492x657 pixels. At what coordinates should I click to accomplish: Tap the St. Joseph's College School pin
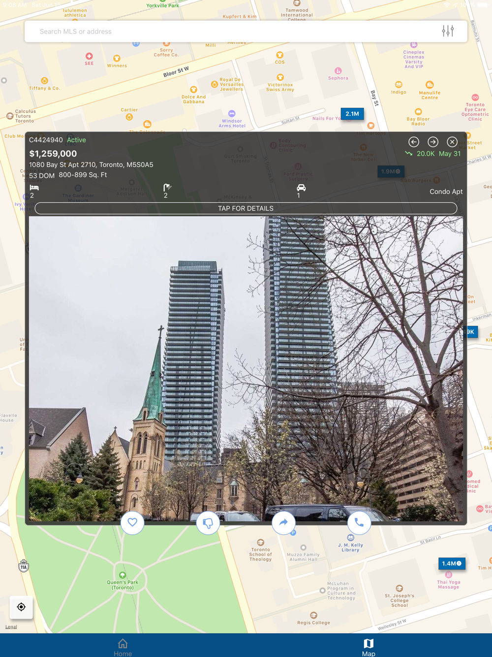point(399,588)
